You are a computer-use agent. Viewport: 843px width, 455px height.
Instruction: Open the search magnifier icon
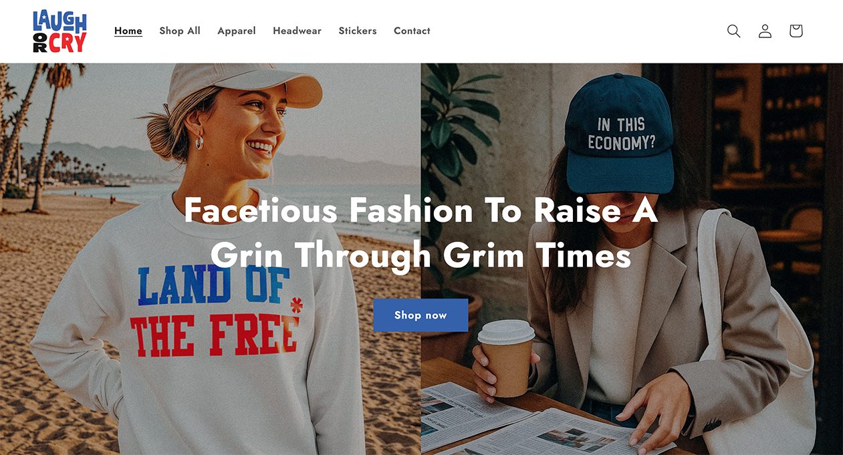point(733,31)
